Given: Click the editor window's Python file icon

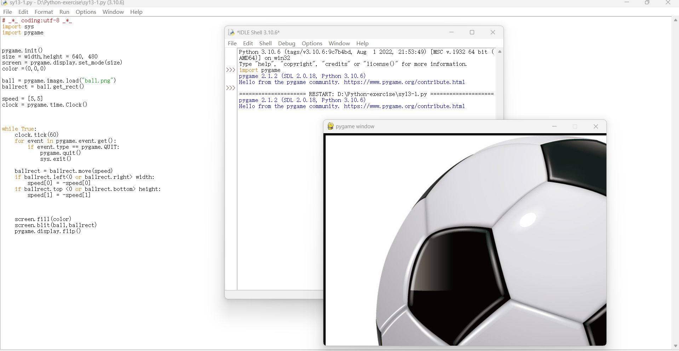Looking at the screenshot, I should point(5,2).
